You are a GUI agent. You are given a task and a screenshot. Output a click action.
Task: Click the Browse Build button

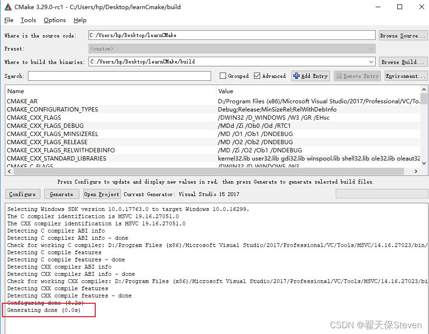tap(403, 62)
